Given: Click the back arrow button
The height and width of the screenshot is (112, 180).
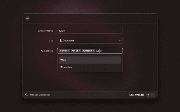Looking at the screenshot, I should (28, 18).
